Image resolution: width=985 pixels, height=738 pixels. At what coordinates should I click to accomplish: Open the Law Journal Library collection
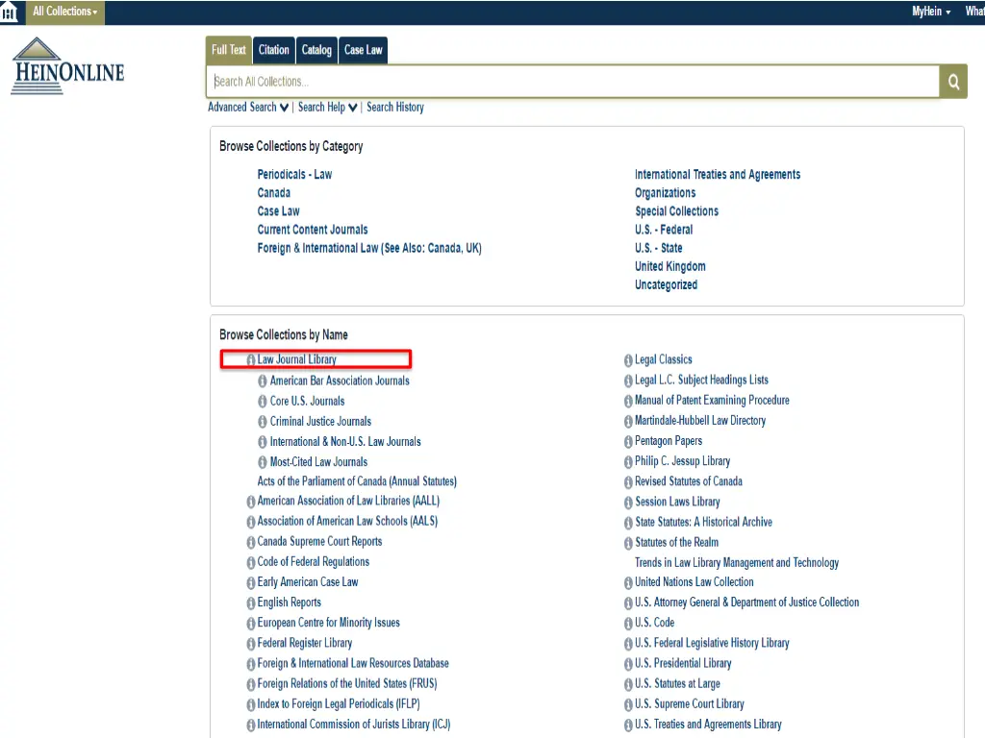click(x=296, y=359)
